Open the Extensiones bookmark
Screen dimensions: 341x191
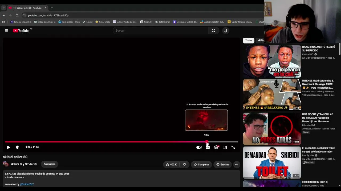click(x=163, y=22)
